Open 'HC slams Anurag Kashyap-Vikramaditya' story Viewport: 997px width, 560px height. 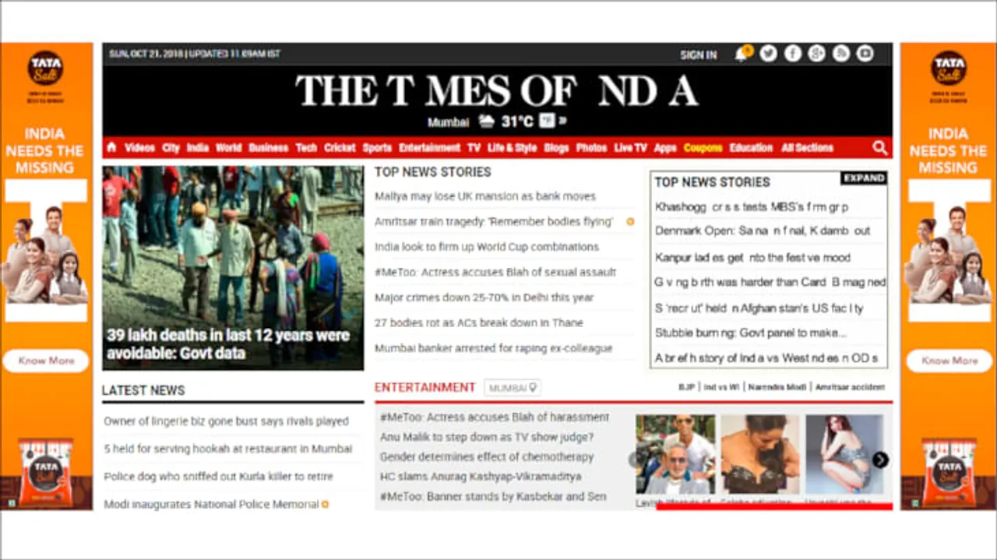[480, 477]
